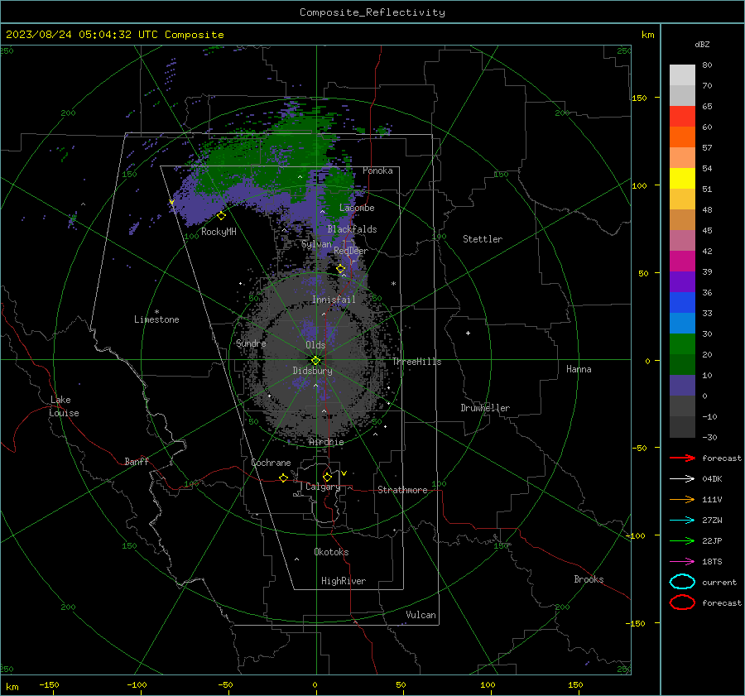Click the red forecast arrow in legend
The width and height of the screenshot is (745, 696).
tap(682, 458)
